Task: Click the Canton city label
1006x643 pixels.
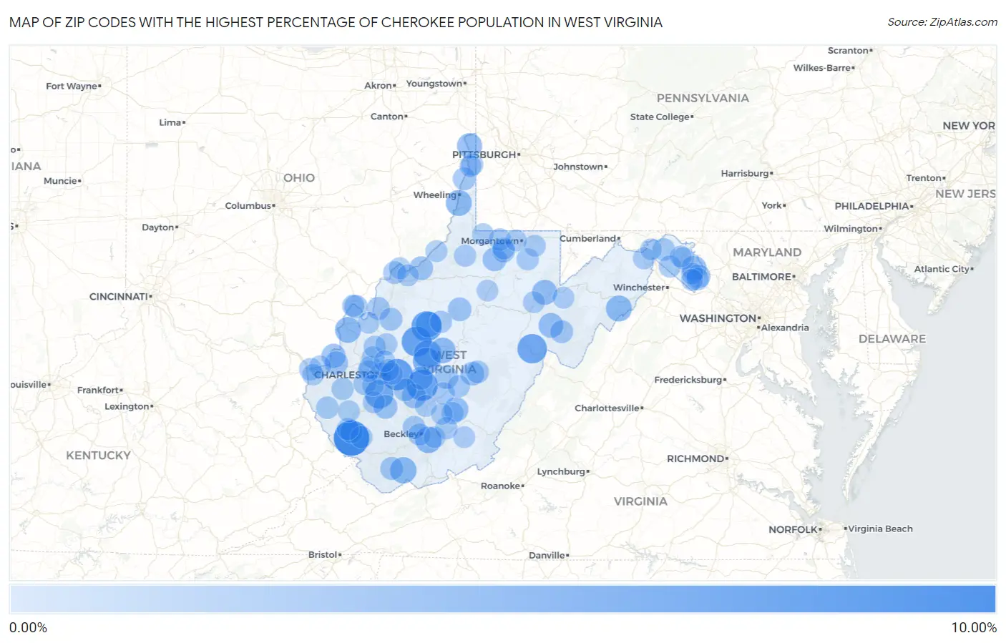Action: [x=388, y=117]
